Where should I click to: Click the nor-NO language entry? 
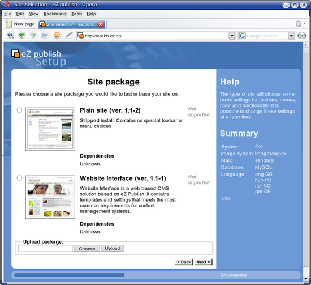(263, 186)
